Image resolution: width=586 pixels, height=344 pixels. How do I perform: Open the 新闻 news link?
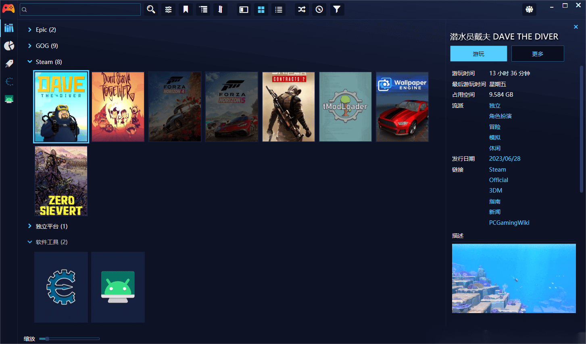tap(495, 212)
